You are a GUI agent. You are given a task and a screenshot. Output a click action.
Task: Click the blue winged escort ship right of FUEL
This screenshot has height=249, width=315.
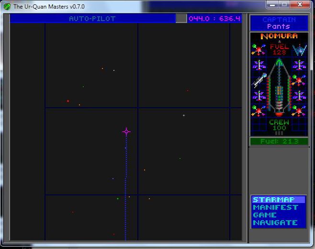[300, 50]
